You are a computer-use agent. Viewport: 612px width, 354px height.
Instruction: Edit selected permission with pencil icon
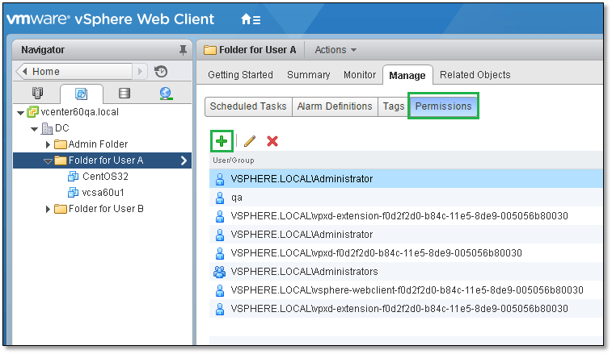pyautogui.click(x=250, y=141)
